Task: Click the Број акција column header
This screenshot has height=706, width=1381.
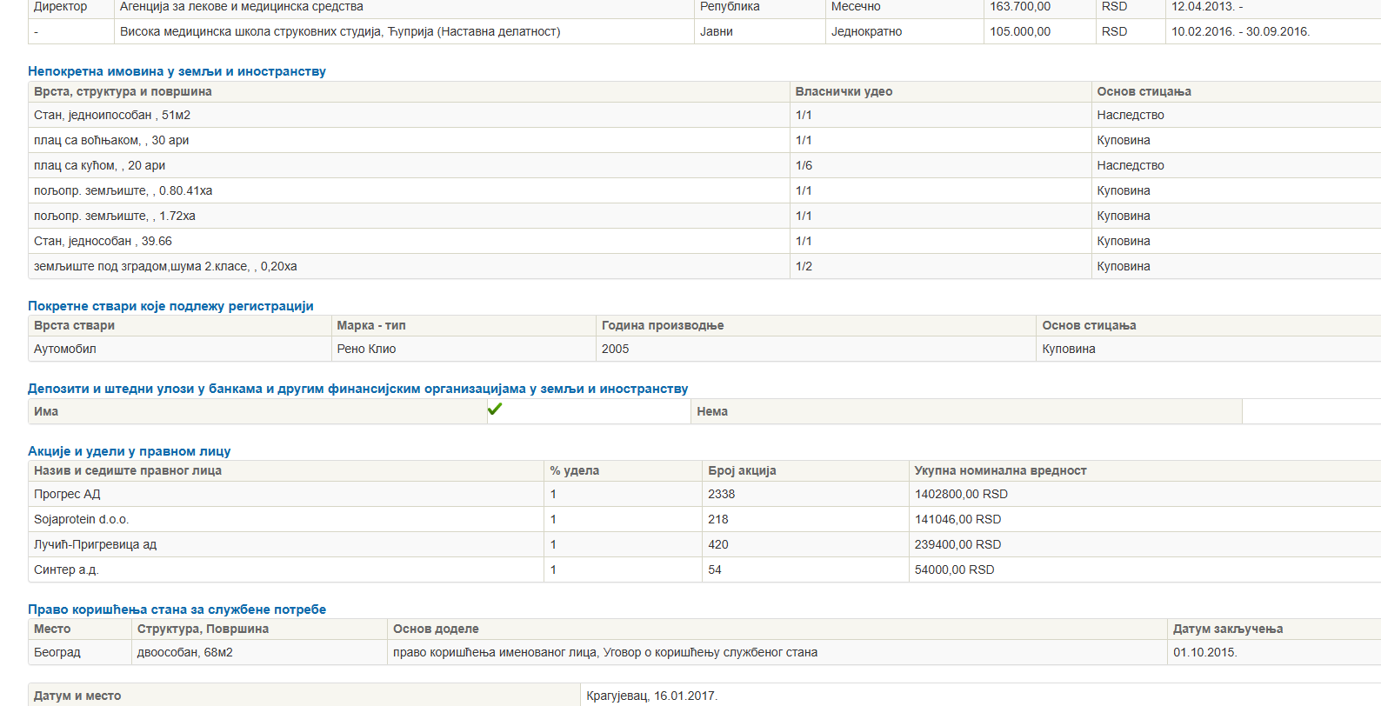Action: (742, 470)
